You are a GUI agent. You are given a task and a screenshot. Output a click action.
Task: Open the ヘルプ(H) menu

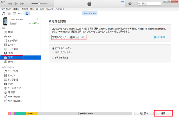[59, 9]
